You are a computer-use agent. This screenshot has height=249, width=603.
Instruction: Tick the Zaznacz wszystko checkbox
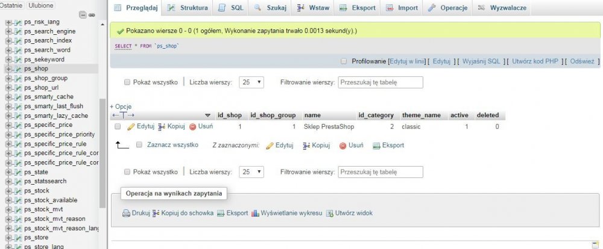click(139, 144)
